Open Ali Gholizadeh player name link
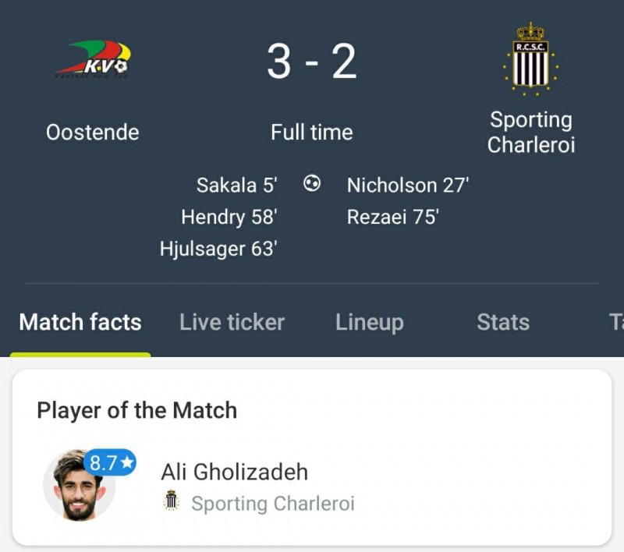Viewport: 624px width, 552px height. (x=234, y=472)
